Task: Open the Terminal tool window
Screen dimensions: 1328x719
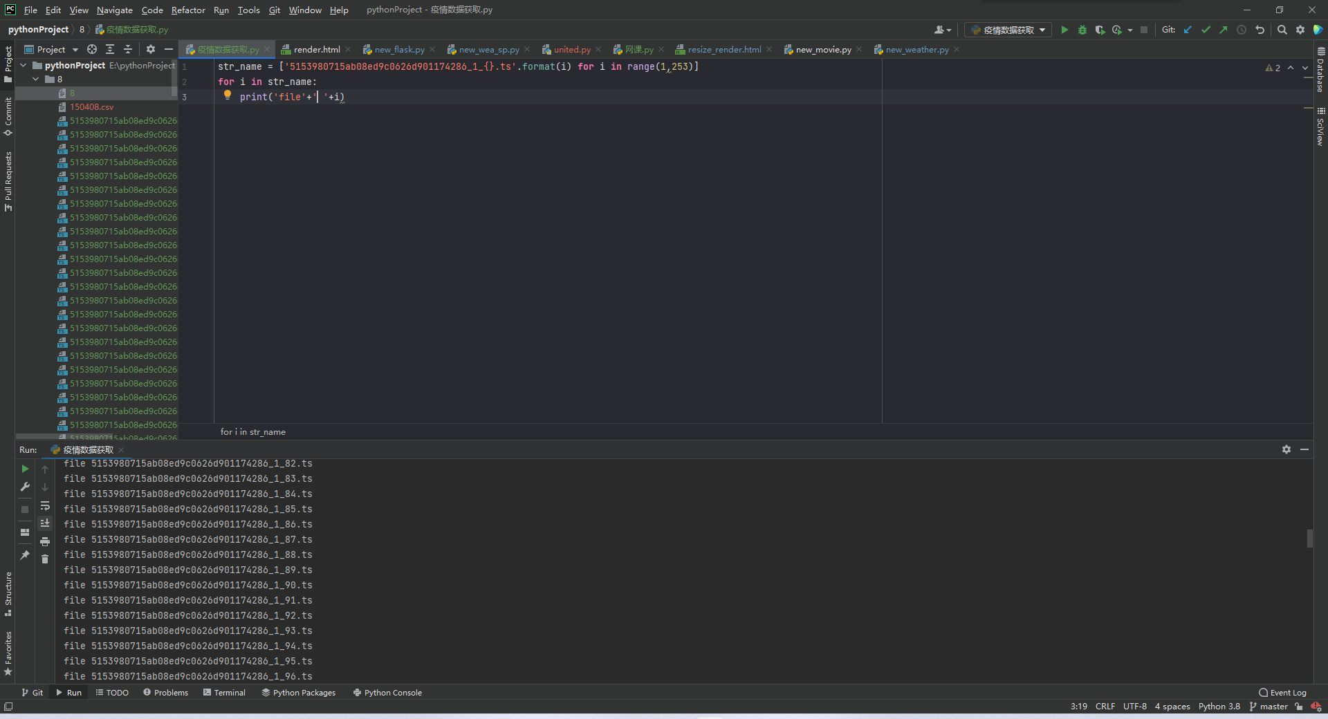Action: tap(224, 692)
